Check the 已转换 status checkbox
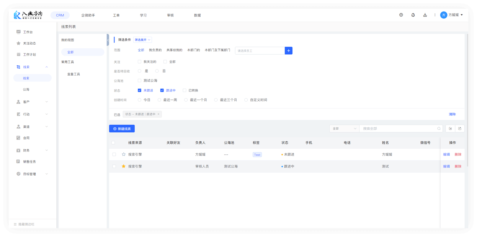The height and width of the screenshot is (237, 477). click(185, 90)
